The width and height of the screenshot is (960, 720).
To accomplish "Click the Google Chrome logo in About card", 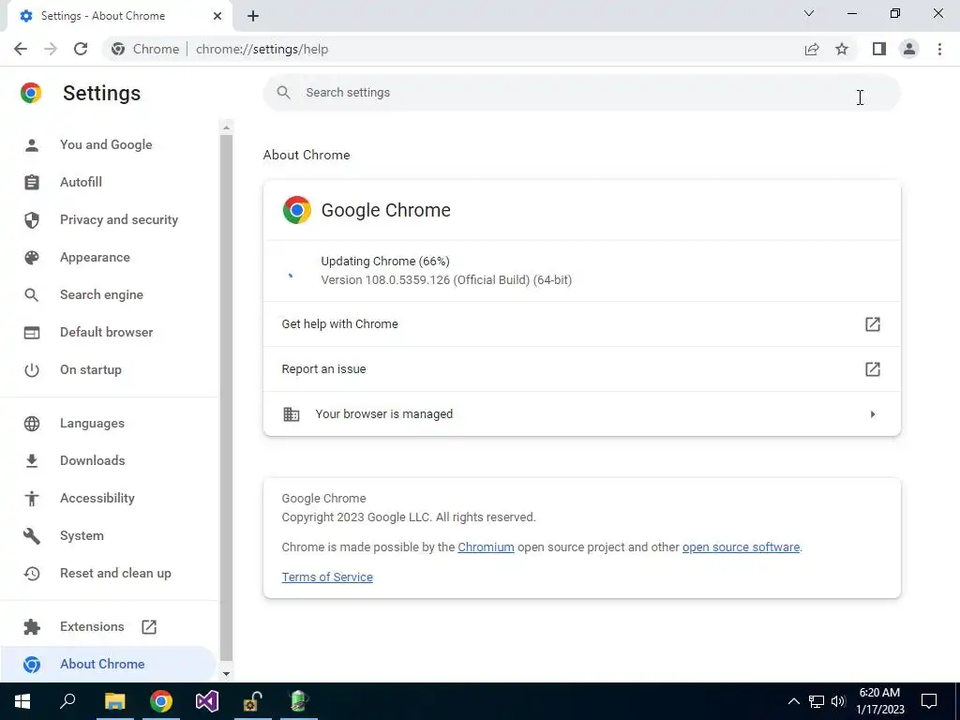I will 297,210.
